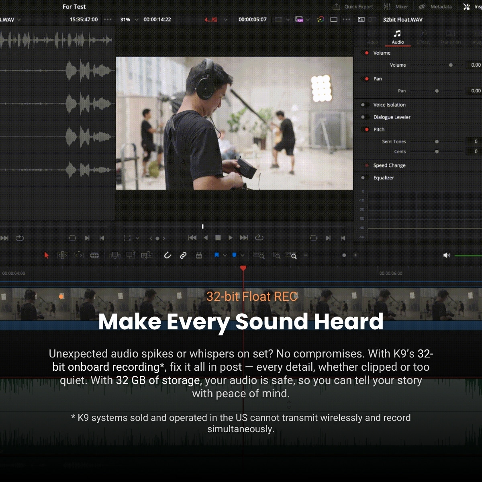Click the viewer Transform overlay icon
Screen dimensions: 482x482
[x=127, y=238]
